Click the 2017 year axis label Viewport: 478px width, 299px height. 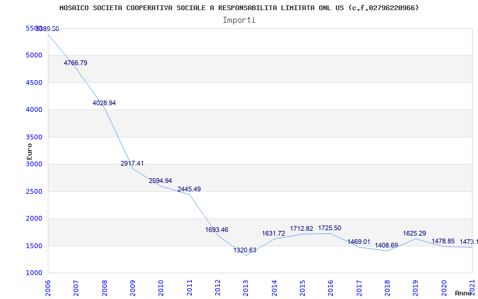pyautogui.click(x=359, y=288)
